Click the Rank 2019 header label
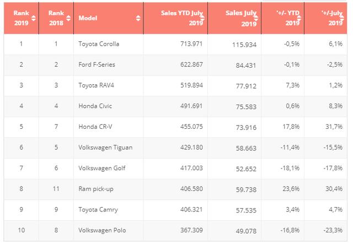 click(x=21, y=18)
